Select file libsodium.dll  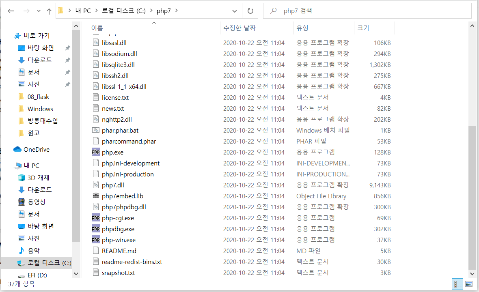pyautogui.click(x=119, y=54)
